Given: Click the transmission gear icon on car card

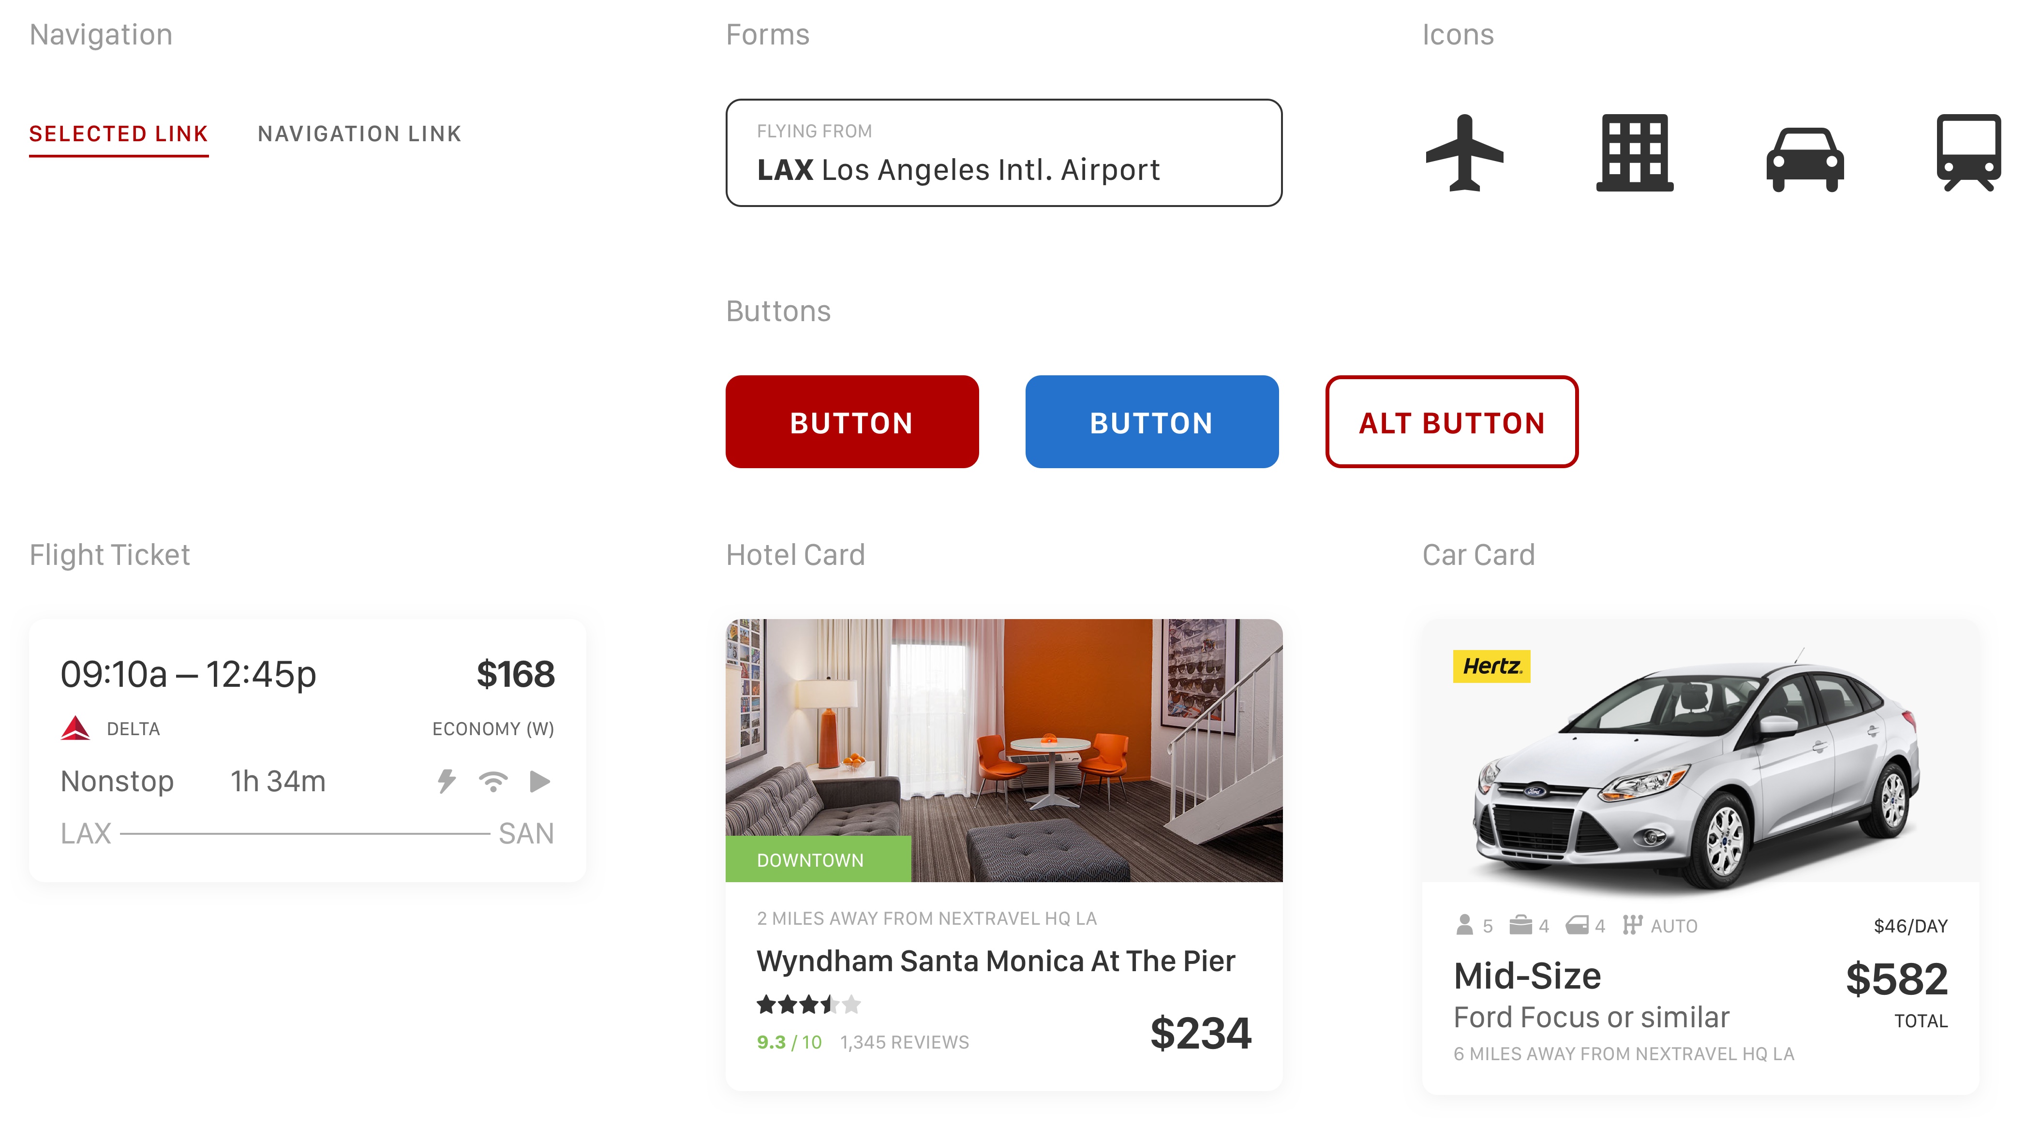Looking at the screenshot, I should click(x=1632, y=925).
